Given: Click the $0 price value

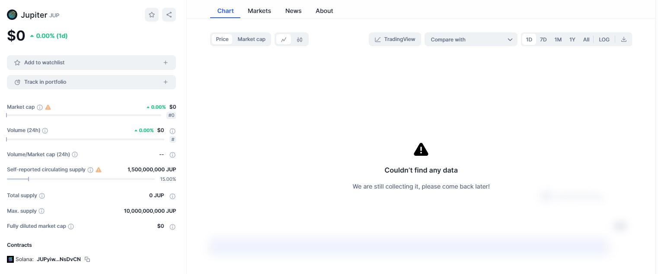Looking at the screenshot, I should pos(16,36).
